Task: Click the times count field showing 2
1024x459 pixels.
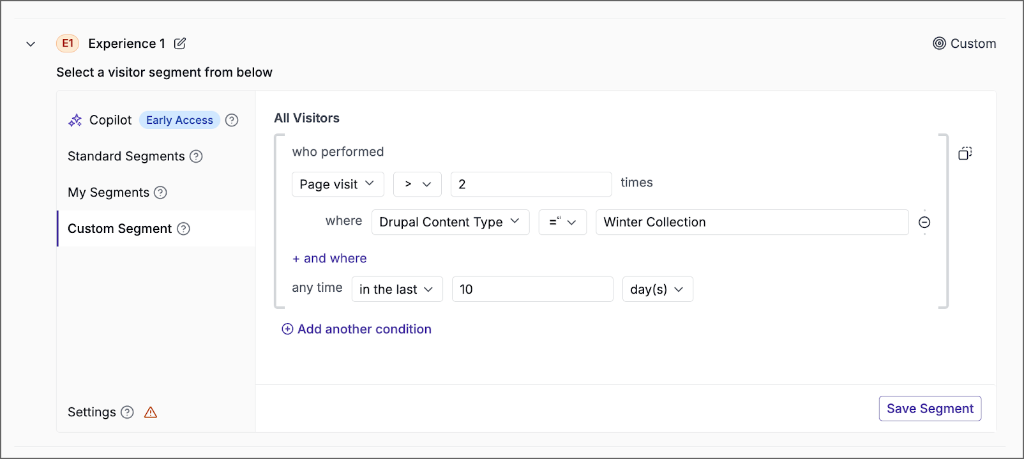Action: coord(531,184)
